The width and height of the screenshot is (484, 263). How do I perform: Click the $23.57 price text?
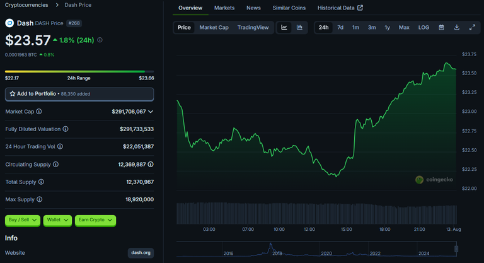(28, 40)
